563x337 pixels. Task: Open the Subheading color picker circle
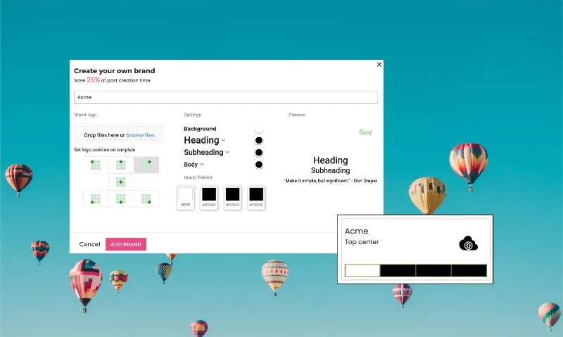pyautogui.click(x=258, y=153)
